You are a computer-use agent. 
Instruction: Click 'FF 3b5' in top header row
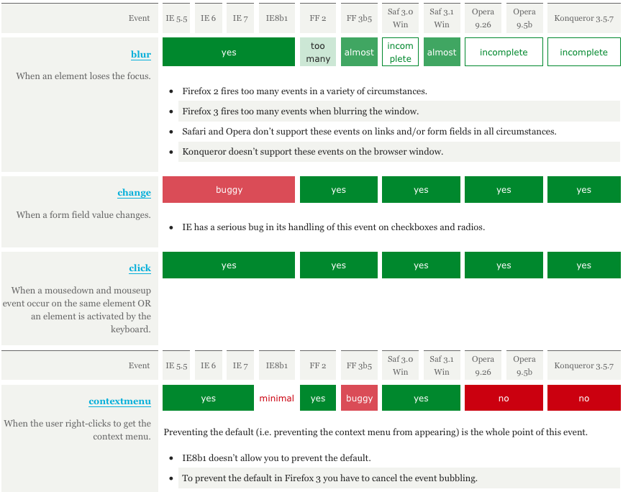359,18
